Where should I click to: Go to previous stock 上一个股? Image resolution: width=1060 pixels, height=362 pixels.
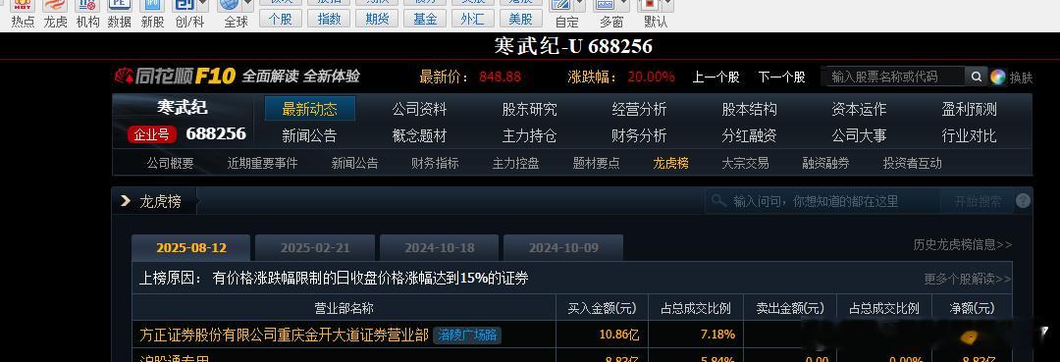[x=715, y=77]
